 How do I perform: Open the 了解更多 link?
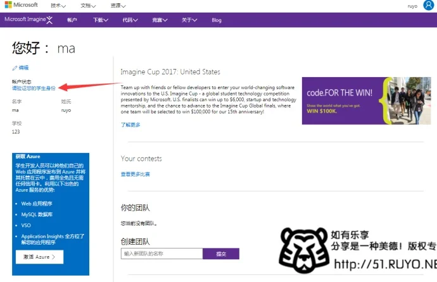[130, 125]
